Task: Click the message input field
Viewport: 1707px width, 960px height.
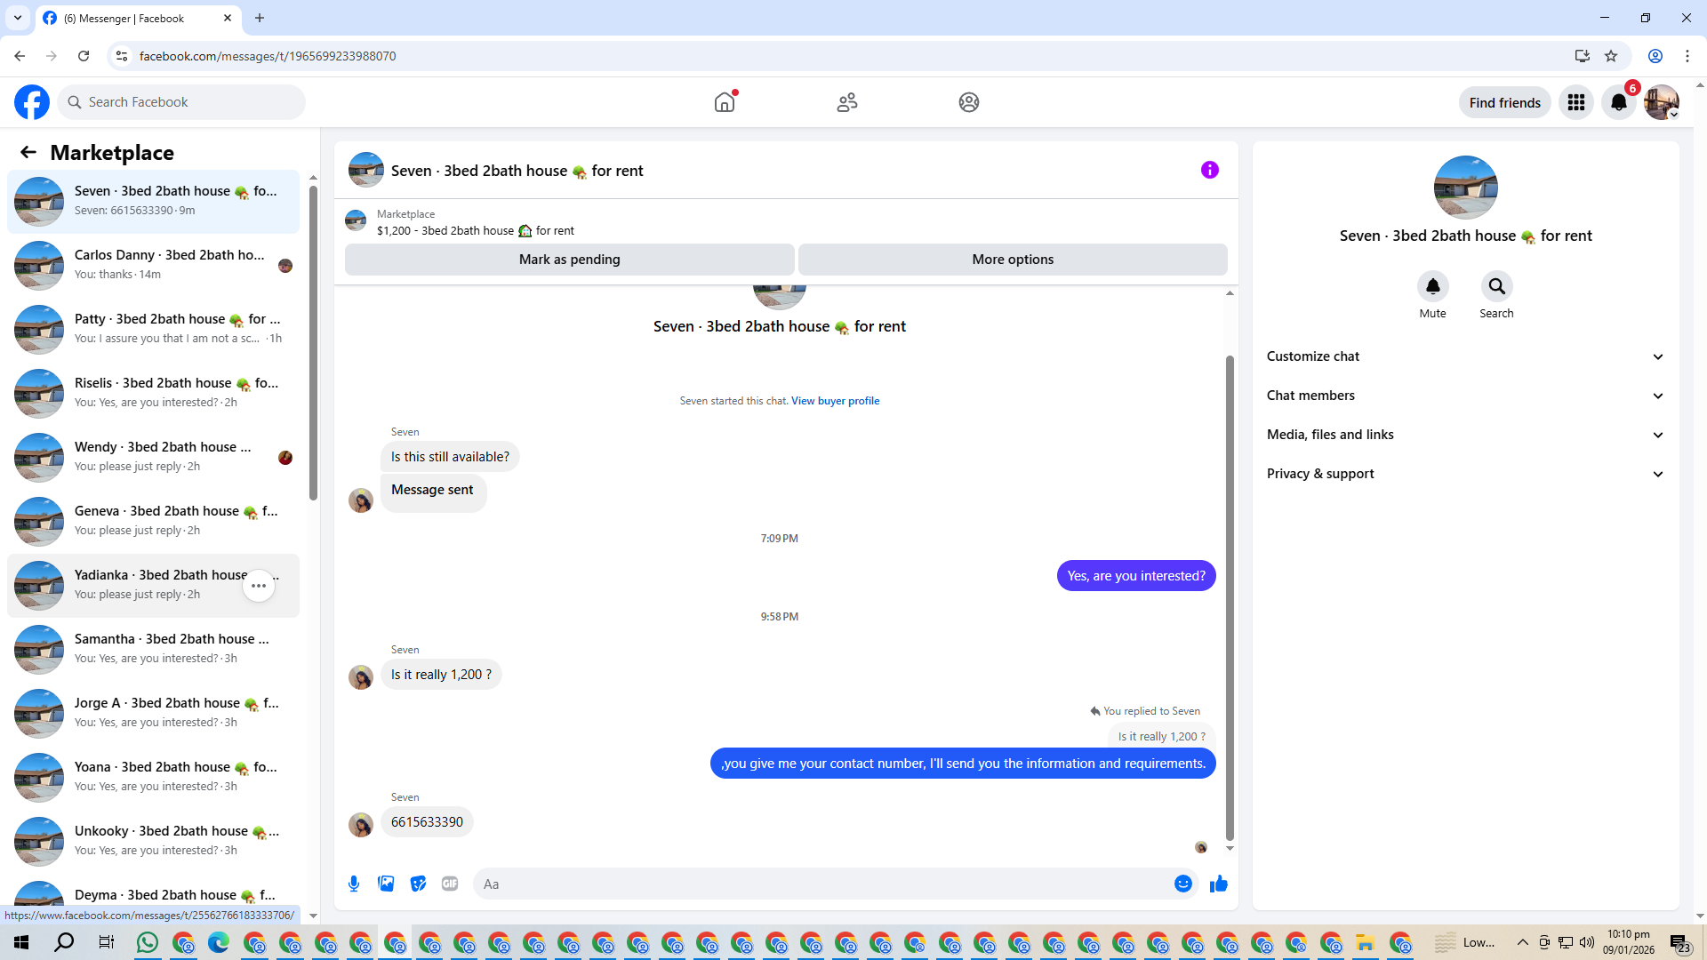Action: click(x=818, y=884)
